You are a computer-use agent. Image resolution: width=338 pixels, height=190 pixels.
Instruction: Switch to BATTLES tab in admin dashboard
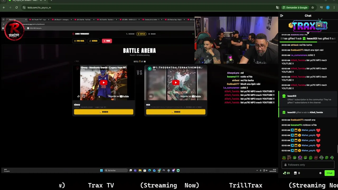(x=141, y=34)
